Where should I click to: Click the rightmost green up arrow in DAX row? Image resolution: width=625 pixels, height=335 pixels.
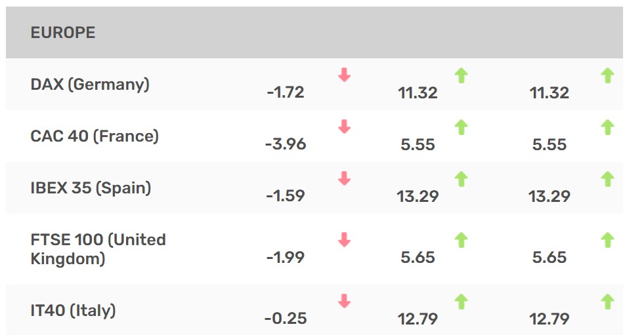point(607,75)
